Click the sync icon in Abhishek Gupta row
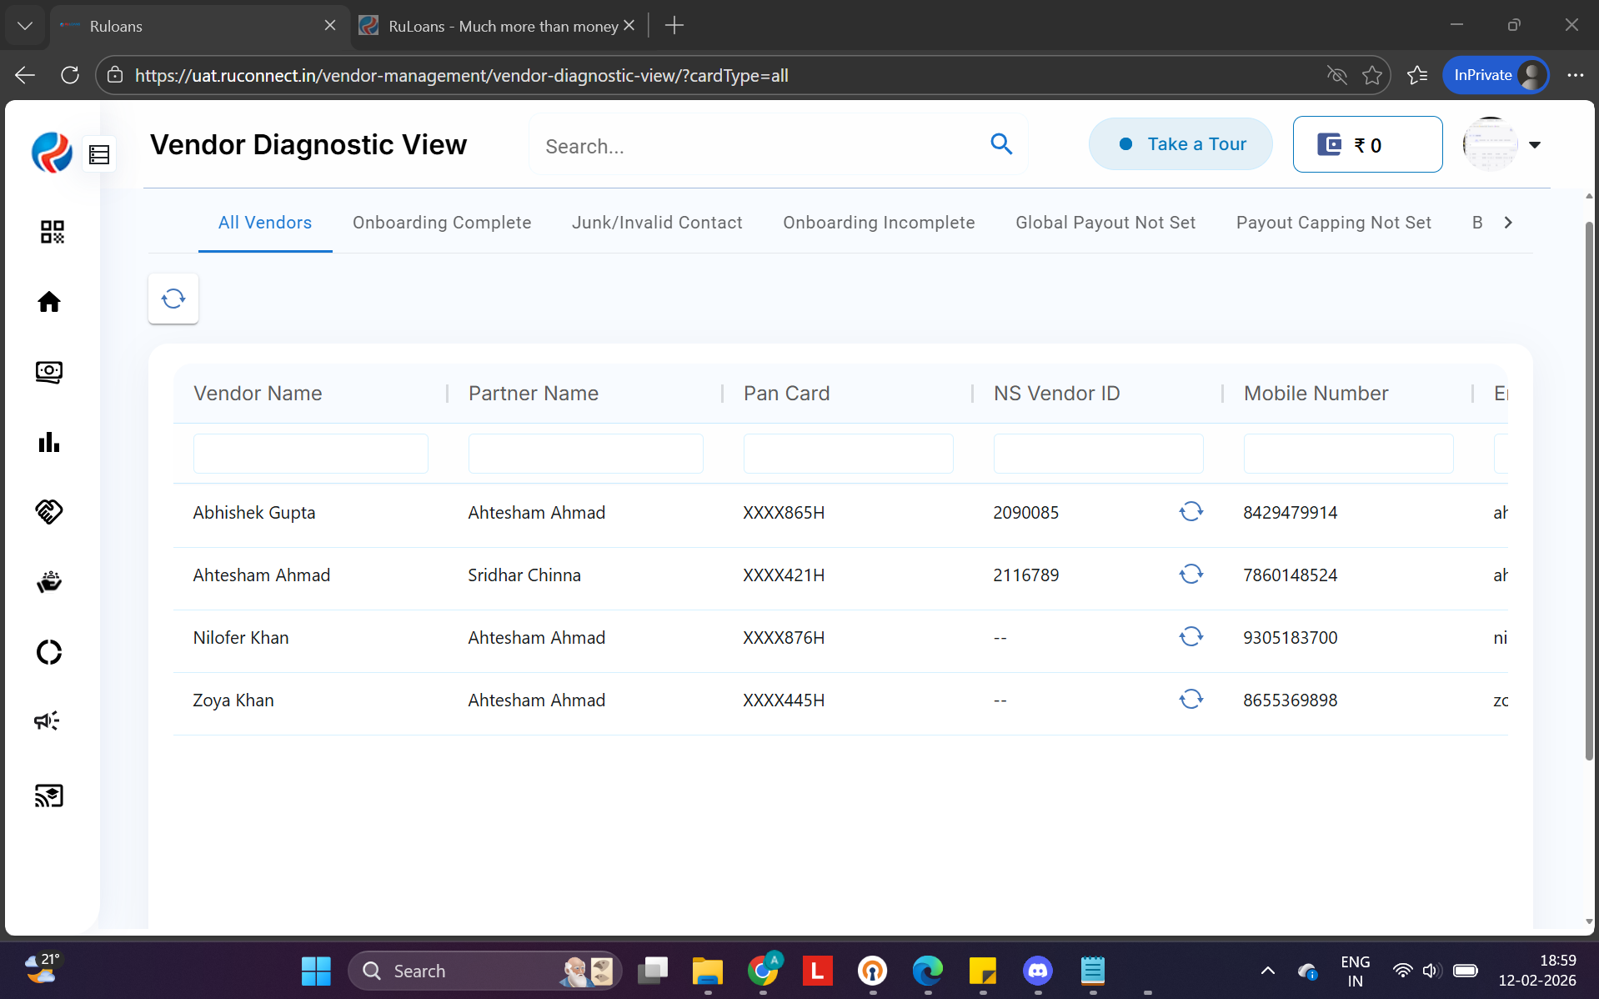The width and height of the screenshot is (1599, 999). point(1190,511)
